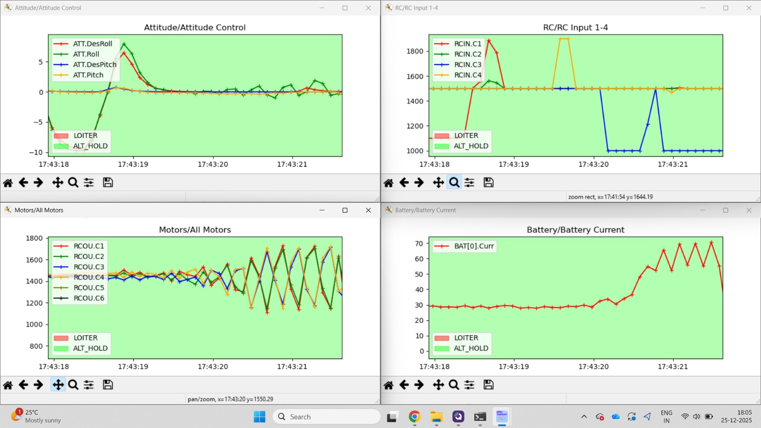The height and width of the screenshot is (428, 761).
Task: Go back a view in RC Input toolbar
Action: tap(404, 183)
